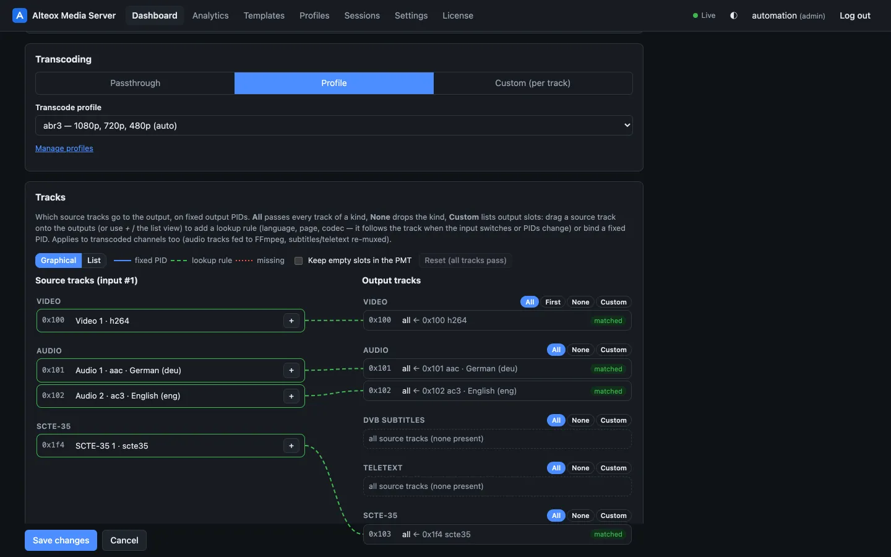Set output AUDIO tracks to Custom
Image resolution: width=891 pixels, height=557 pixels.
[614, 350]
